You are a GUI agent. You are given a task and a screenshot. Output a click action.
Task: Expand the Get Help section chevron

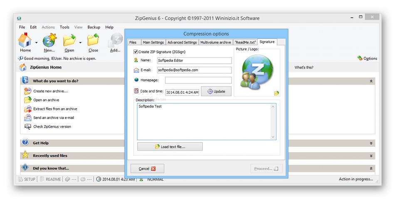point(371,143)
